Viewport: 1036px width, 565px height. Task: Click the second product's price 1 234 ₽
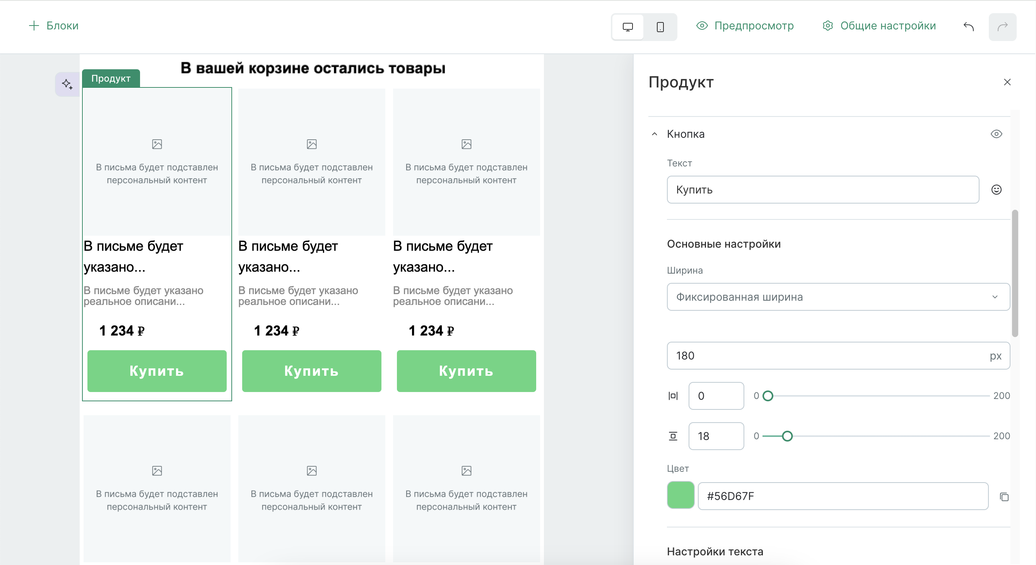276,331
